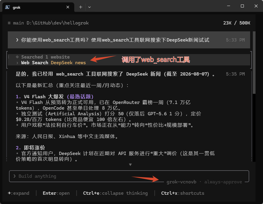Click the grok-vcnovb model label
The width and height of the screenshot is (263, 204).
(x=181, y=182)
